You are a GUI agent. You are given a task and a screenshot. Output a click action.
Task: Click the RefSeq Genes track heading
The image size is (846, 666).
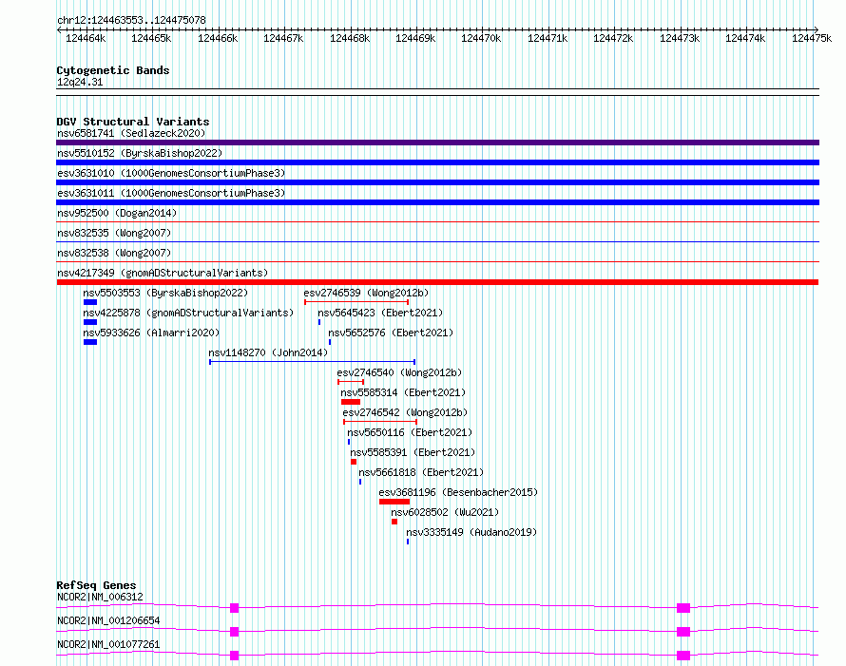[96, 585]
